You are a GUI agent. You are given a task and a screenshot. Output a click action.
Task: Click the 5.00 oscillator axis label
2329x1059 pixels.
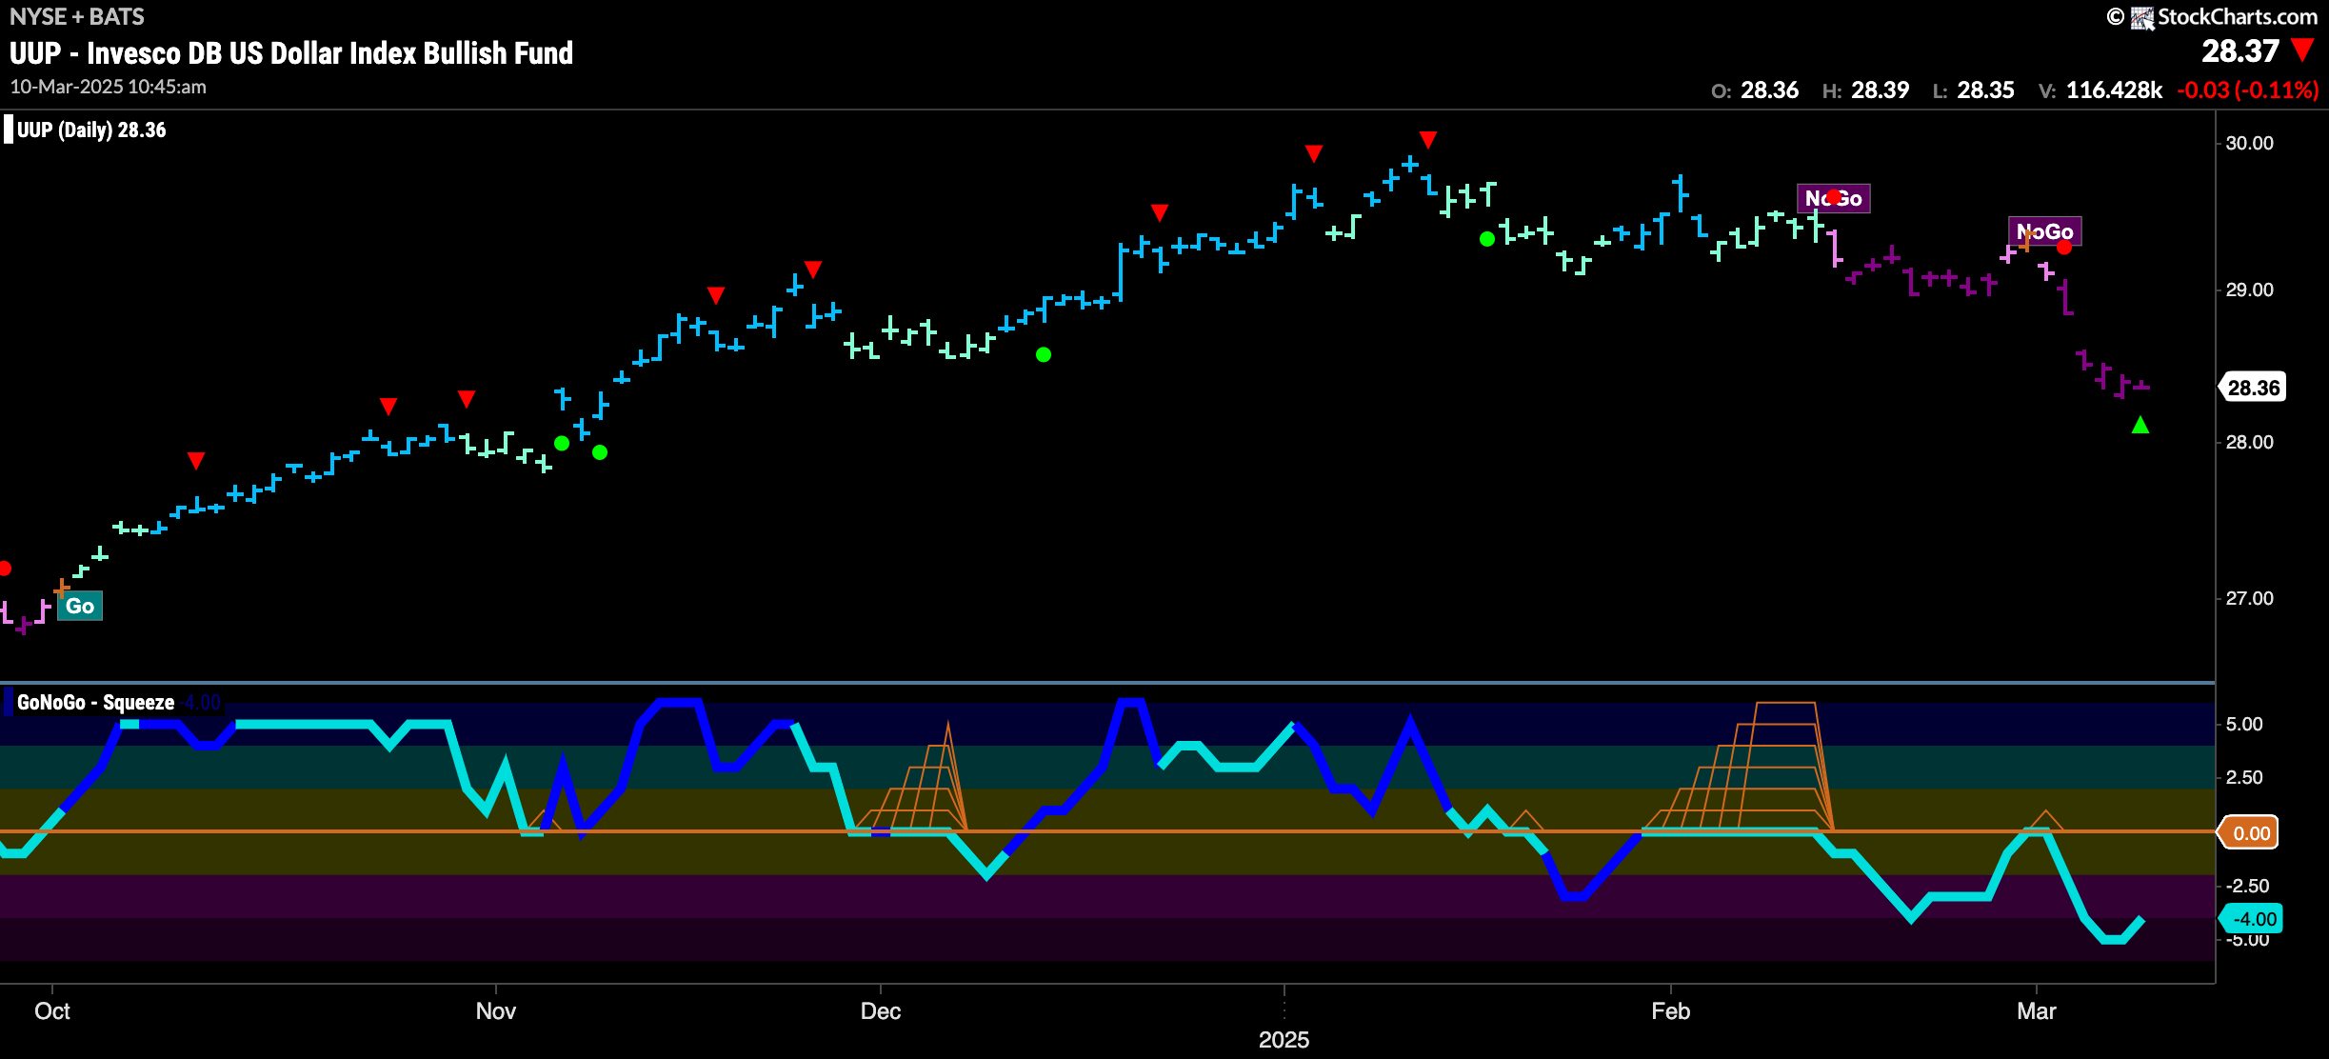pyautogui.click(x=2244, y=724)
